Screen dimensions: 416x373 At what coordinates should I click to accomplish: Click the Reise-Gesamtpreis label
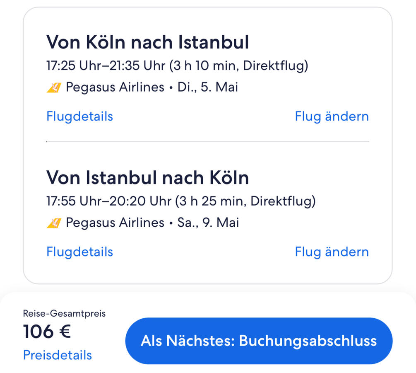[64, 313]
